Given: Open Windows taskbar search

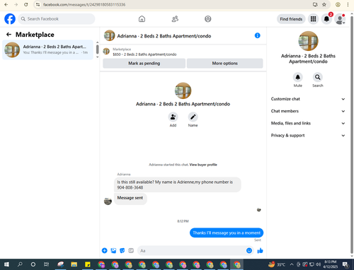Looking at the screenshot, I should pos(20,264).
